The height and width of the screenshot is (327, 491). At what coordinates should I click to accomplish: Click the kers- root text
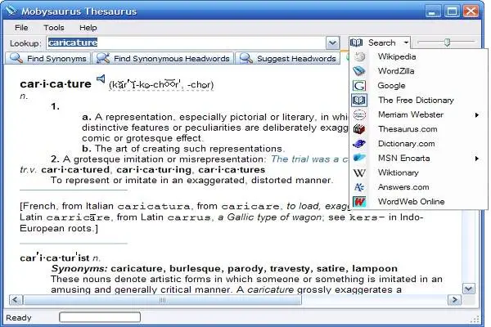(367, 217)
